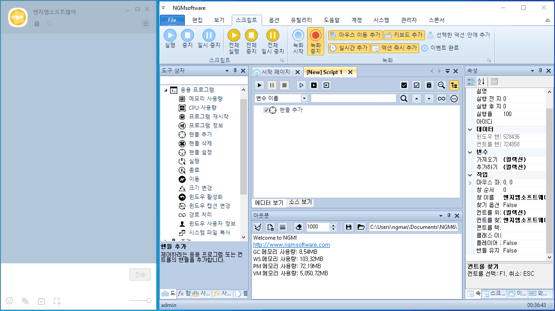The height and width of the screenshot is (311, 555).
Task: Click the infinity loop icon in search row
Action: point(442,99)
